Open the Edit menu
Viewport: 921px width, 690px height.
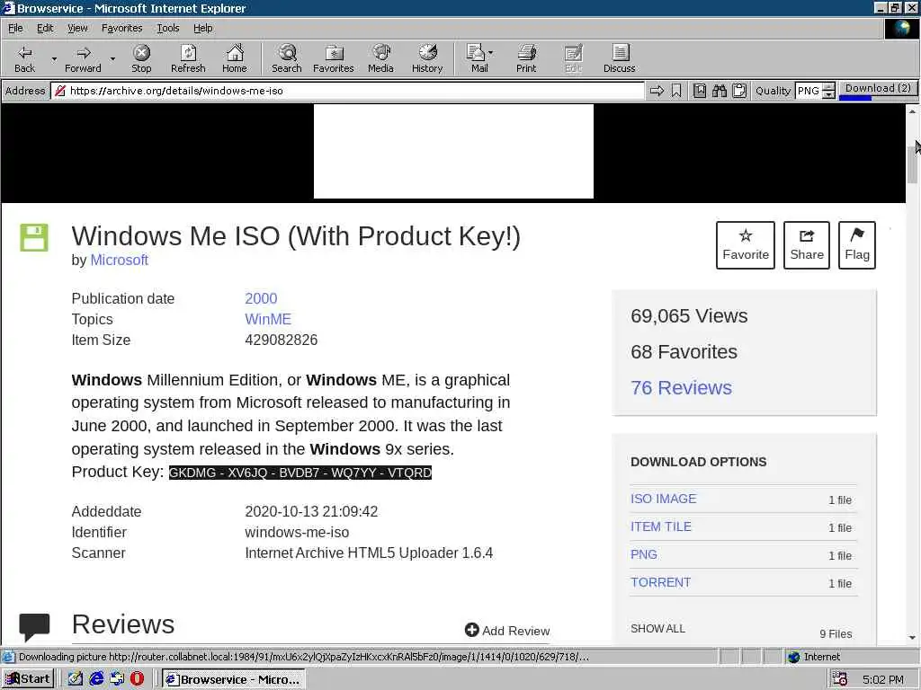[45, 28]
